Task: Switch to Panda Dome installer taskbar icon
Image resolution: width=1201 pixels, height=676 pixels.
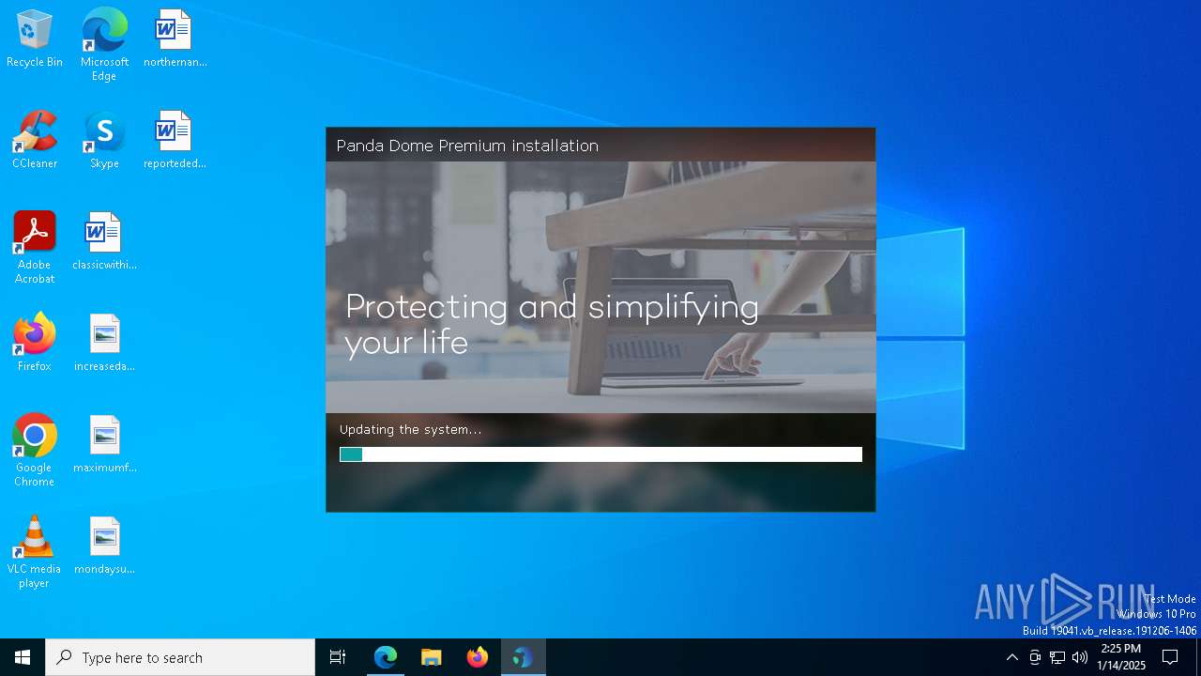Action: coord(523,657)
